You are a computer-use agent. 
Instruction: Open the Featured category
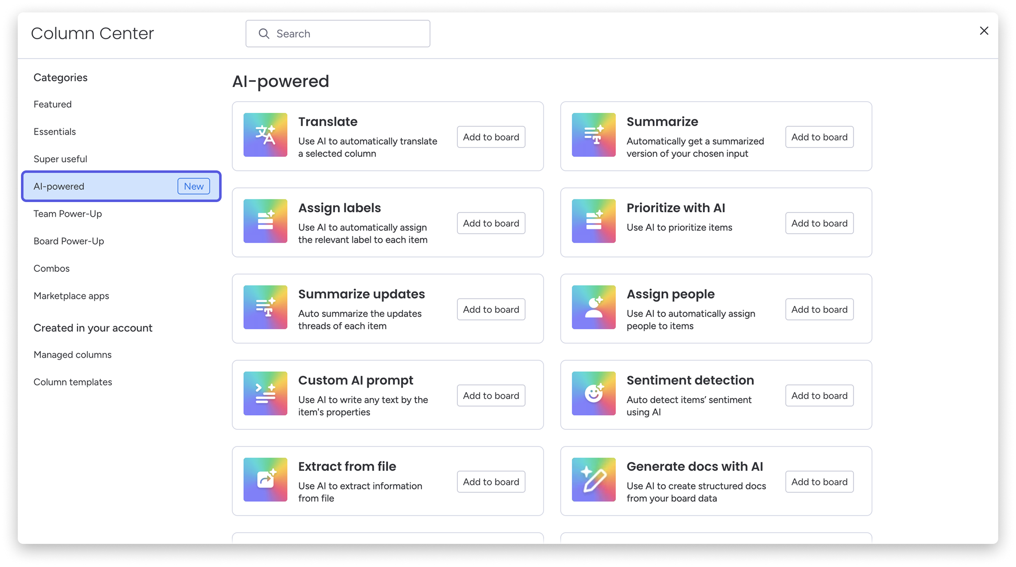pyautogui.click(x=52, y=104)
